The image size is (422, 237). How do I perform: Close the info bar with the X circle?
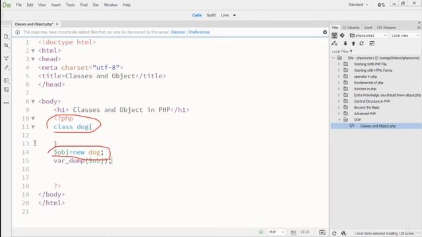click(x=325, y=32)
